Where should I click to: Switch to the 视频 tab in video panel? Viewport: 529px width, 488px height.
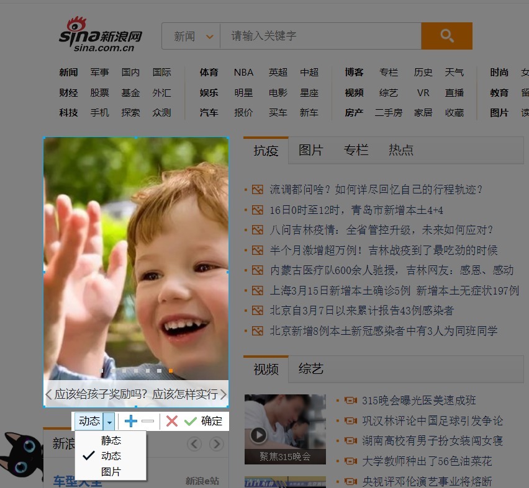coord(266,369)
